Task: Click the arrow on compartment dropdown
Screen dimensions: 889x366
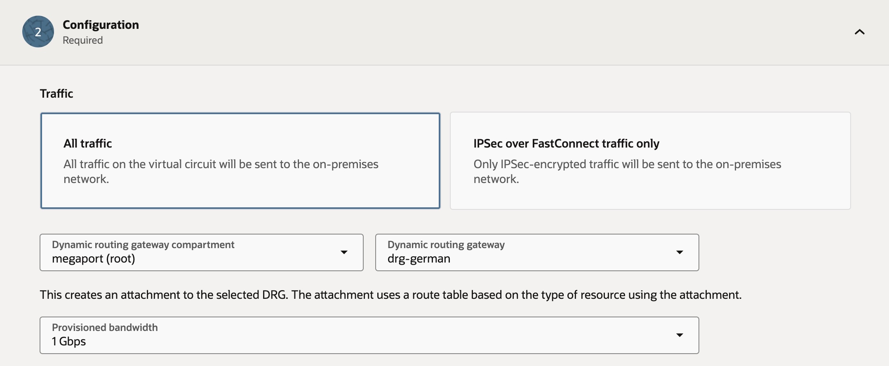Action: [344, 252]
